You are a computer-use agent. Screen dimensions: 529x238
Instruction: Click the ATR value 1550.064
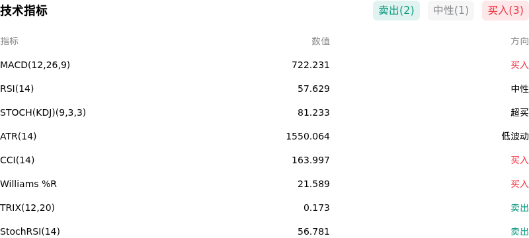(x=307, y=136)
